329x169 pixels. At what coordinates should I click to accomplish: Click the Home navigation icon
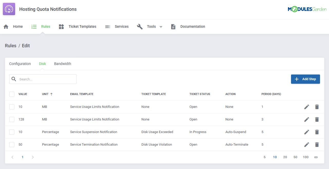click(x=6, y=26)
